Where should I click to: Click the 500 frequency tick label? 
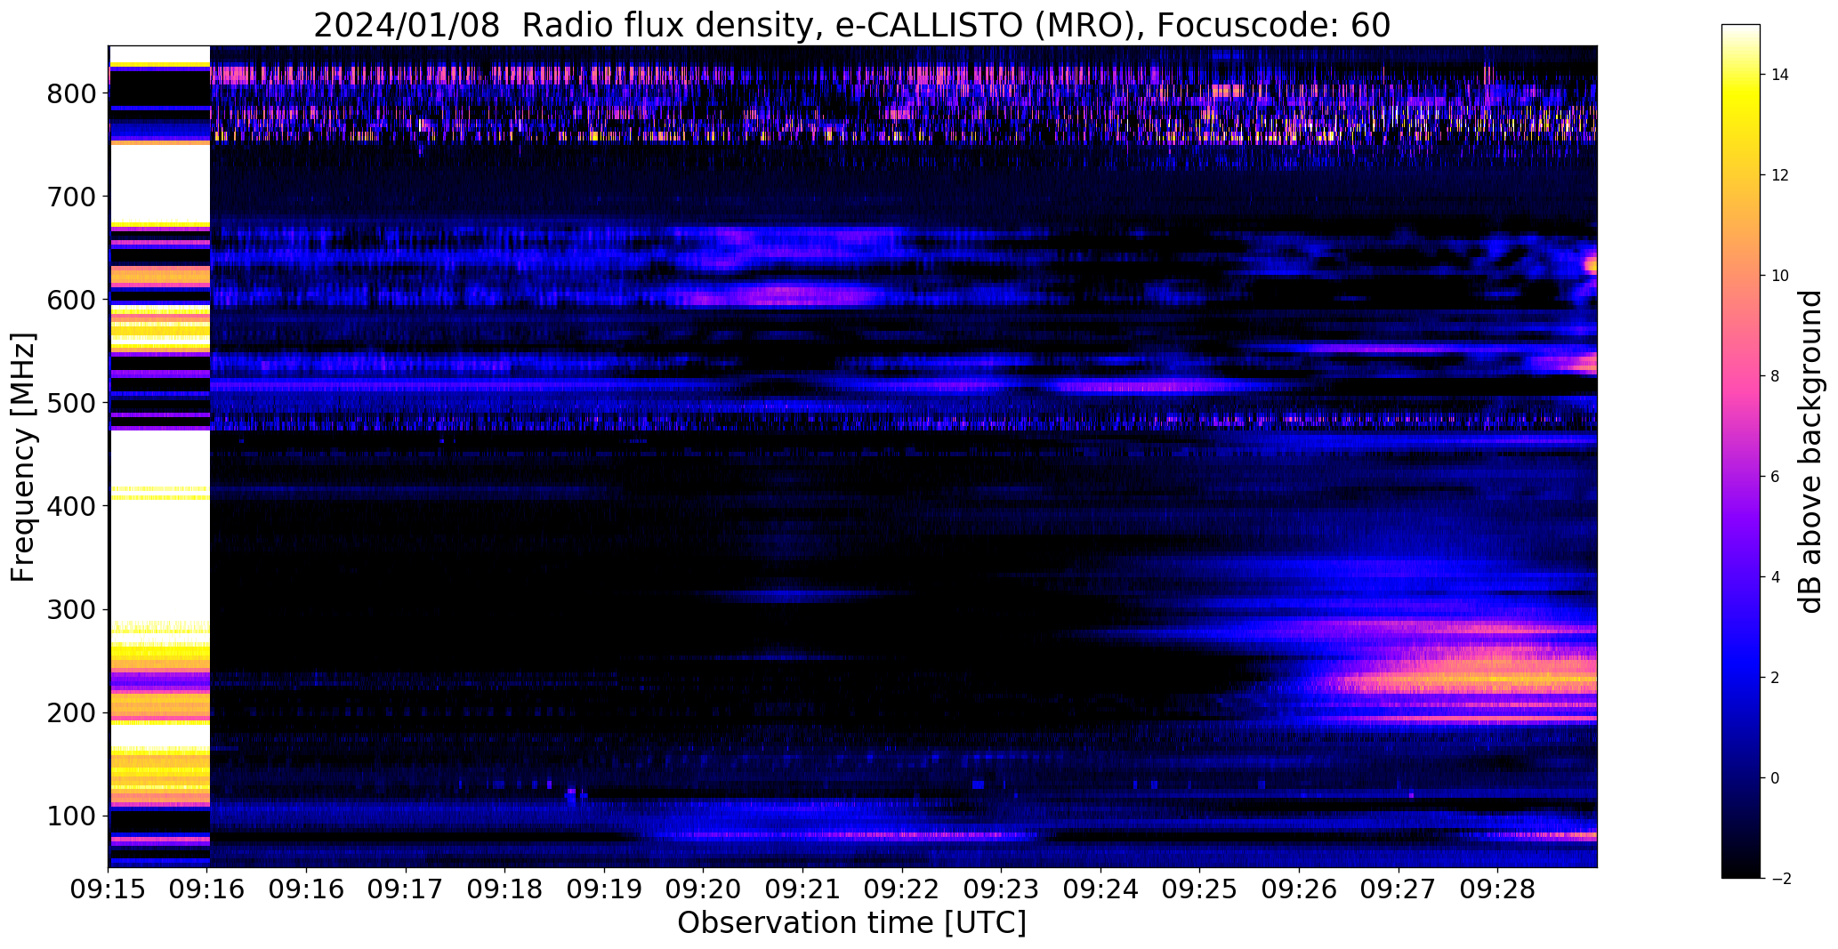point(71,403)
